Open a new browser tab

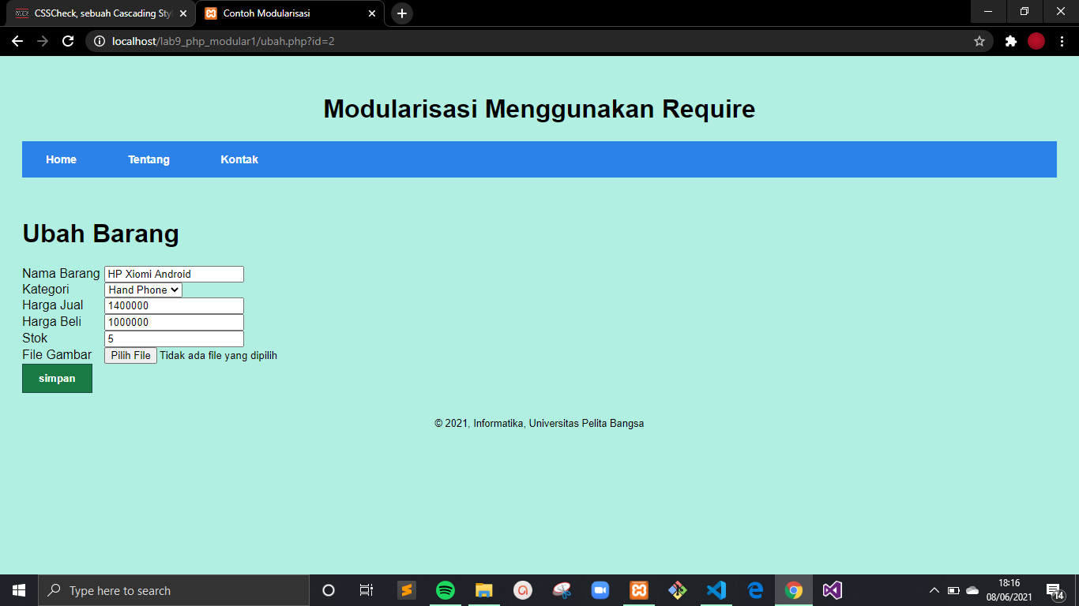point(402,13)
